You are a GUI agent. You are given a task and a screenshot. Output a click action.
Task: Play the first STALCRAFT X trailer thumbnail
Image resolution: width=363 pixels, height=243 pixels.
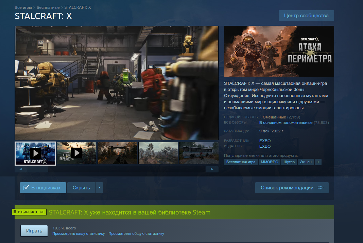click(35, 153)
